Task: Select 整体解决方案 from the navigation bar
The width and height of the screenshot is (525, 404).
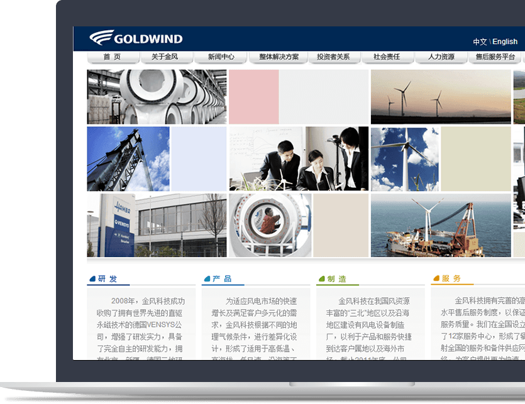Action: click(x=279, y=57)
